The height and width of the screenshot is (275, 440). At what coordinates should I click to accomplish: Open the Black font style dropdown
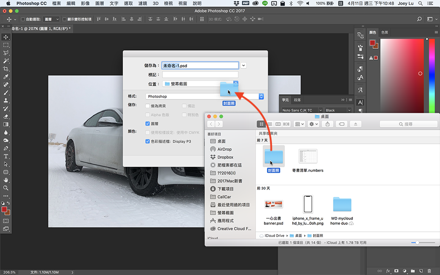click(338, 110)
